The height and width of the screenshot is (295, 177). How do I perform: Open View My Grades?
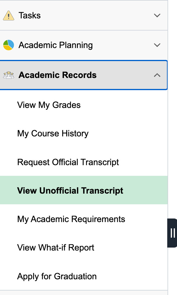49,105
